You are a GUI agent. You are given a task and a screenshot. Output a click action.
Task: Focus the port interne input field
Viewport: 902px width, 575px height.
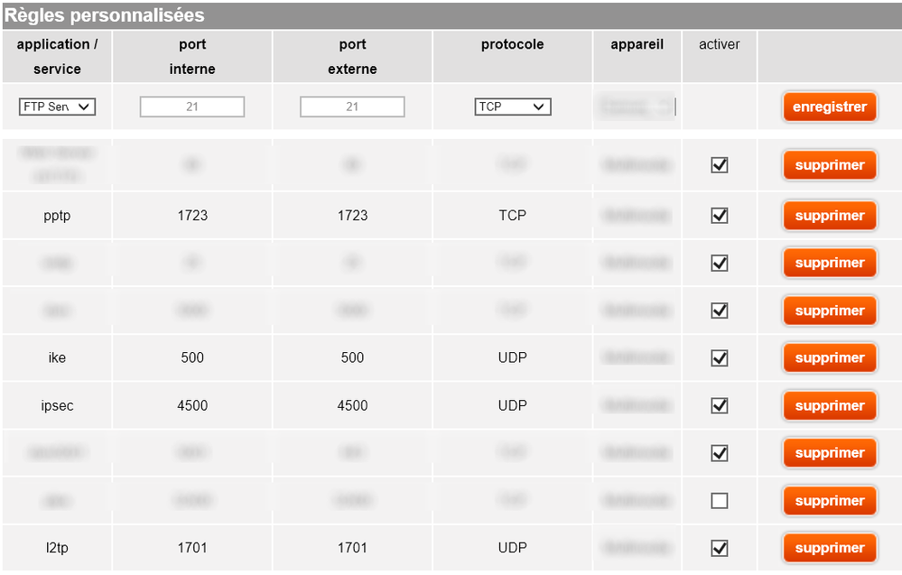(192, 107)
